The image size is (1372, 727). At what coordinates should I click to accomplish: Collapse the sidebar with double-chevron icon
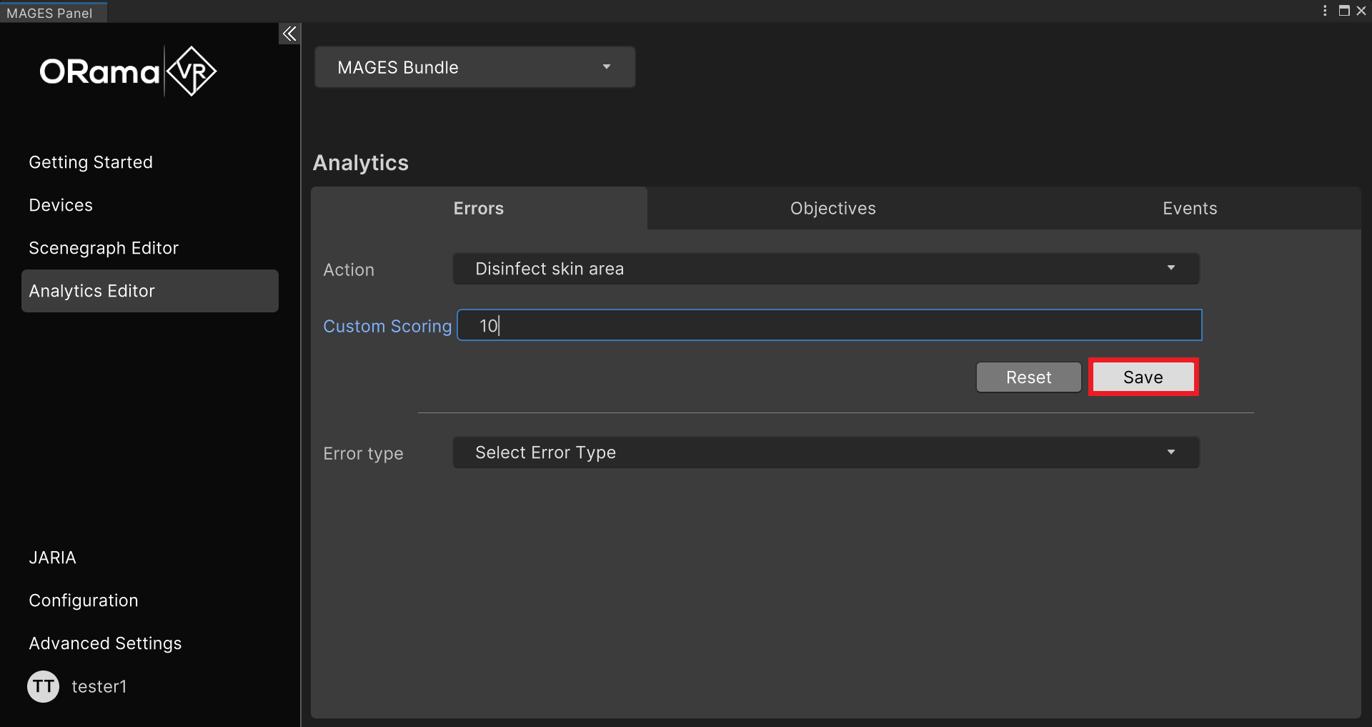pyautogui.click(x=289, y=34)
